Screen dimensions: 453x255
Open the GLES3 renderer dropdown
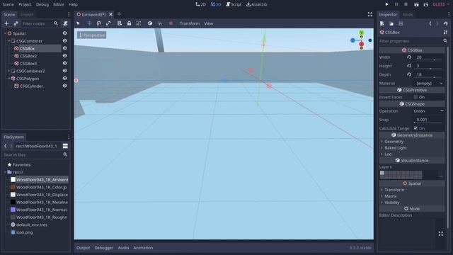441,4
